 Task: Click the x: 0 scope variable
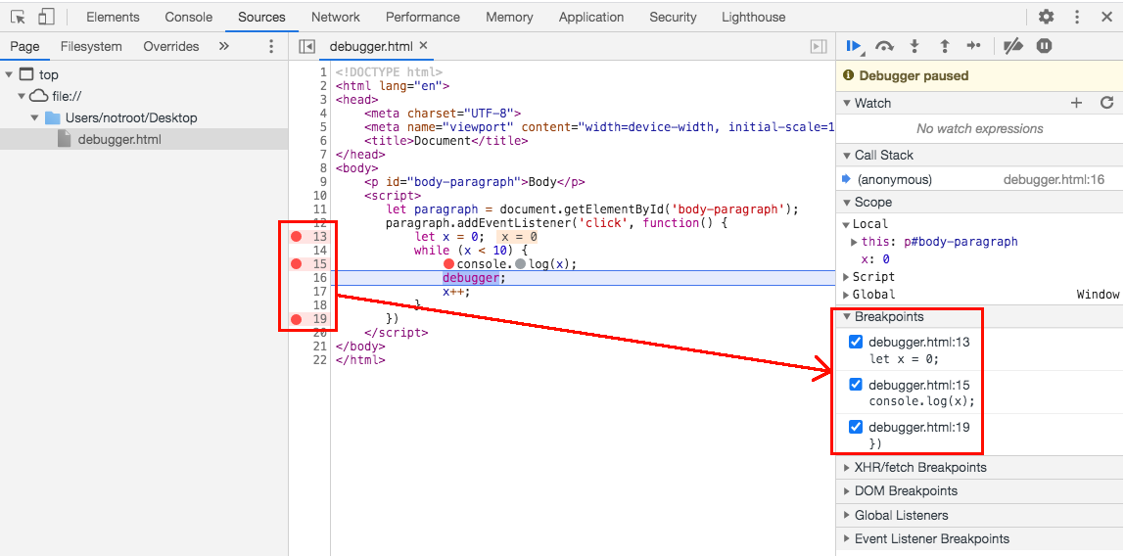[x=875, y=259]
